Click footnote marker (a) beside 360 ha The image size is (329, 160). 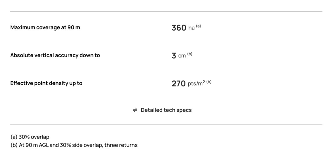(x=198, y=26)
